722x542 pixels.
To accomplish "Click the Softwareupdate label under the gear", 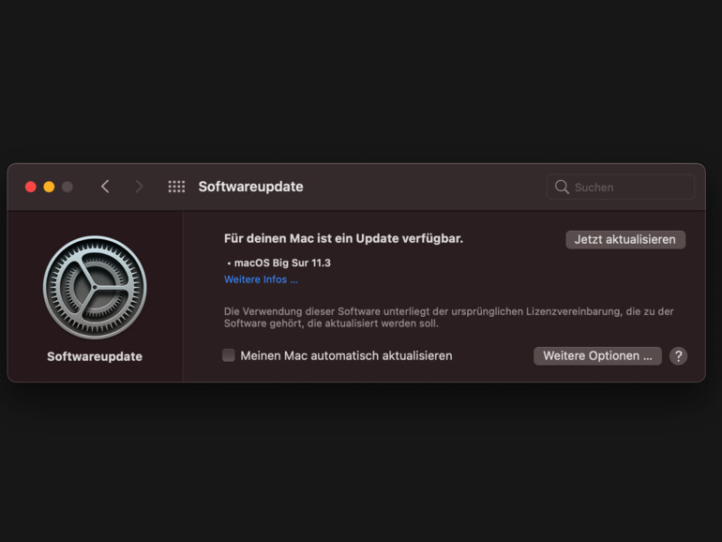I will (x=95, y=356).
